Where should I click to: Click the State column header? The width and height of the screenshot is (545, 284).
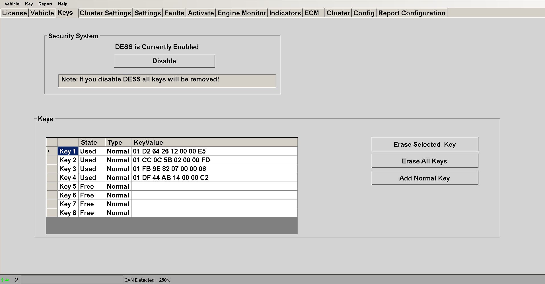92,142
